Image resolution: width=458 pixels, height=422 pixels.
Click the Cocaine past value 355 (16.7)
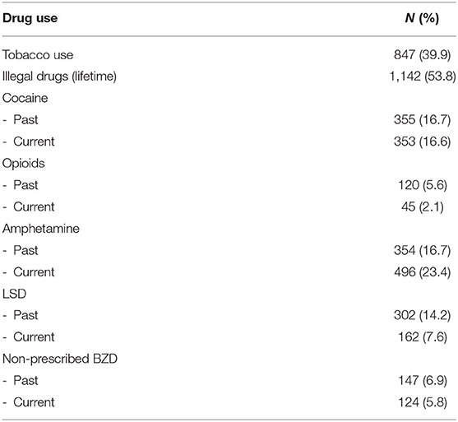(x=422, y=120)
